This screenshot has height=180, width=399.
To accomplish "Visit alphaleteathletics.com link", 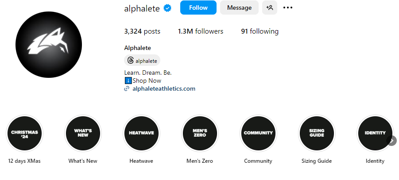I will pyautogui.click(x=163, y=88).
